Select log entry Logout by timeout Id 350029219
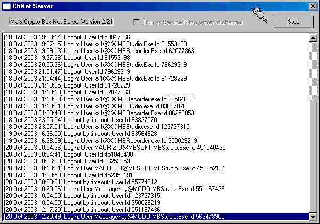Viewport: 320px width, 224px height. point(156,203)
